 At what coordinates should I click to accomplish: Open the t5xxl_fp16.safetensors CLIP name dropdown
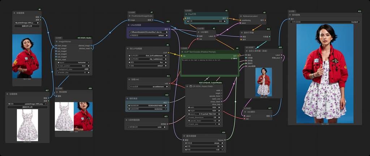pos(148,56)
